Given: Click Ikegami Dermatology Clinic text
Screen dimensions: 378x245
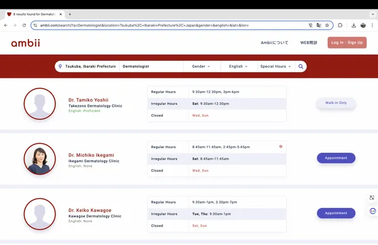Looking at the screenshot, I should click(94, 161).
